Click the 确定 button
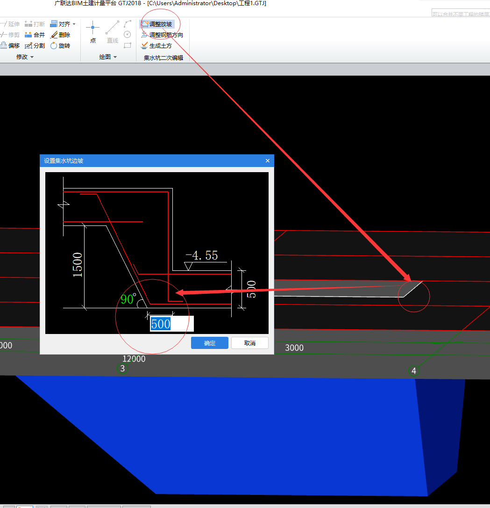 (x=210, y=343)
